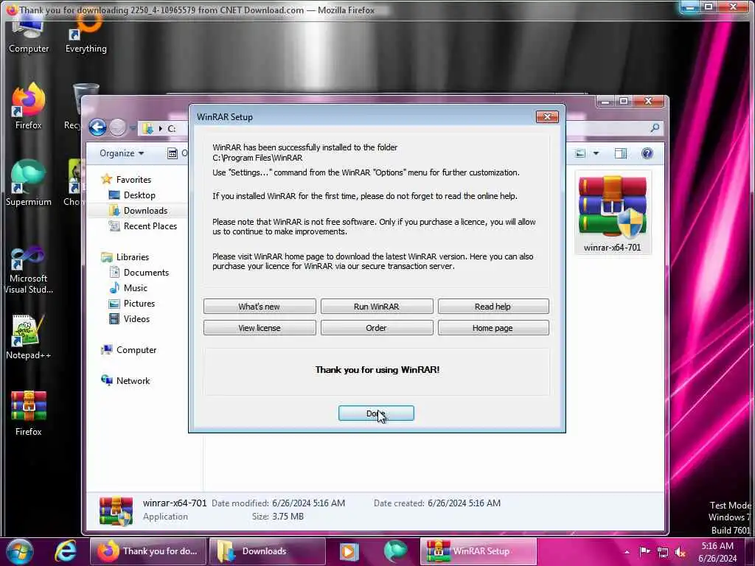Click the Supermium desktop icon
This screenshot has width=755, height=566.
29,183
